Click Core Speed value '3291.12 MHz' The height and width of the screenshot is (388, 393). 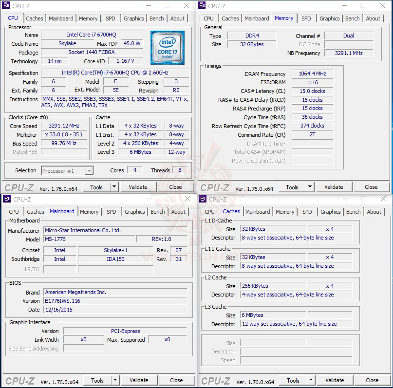click(64, 126)
